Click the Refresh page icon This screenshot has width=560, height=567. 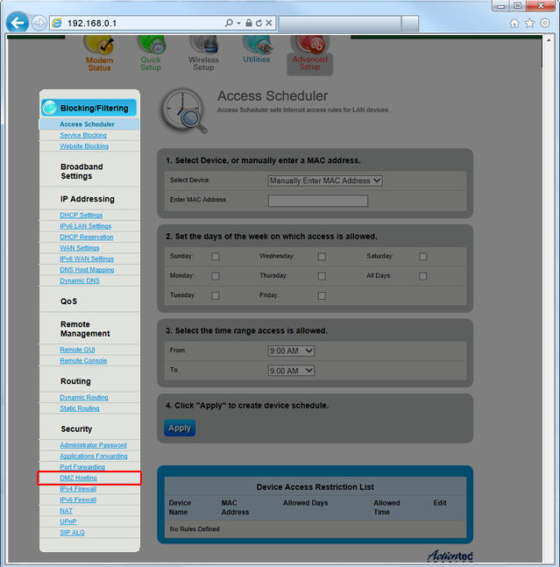tap(259, 23)
